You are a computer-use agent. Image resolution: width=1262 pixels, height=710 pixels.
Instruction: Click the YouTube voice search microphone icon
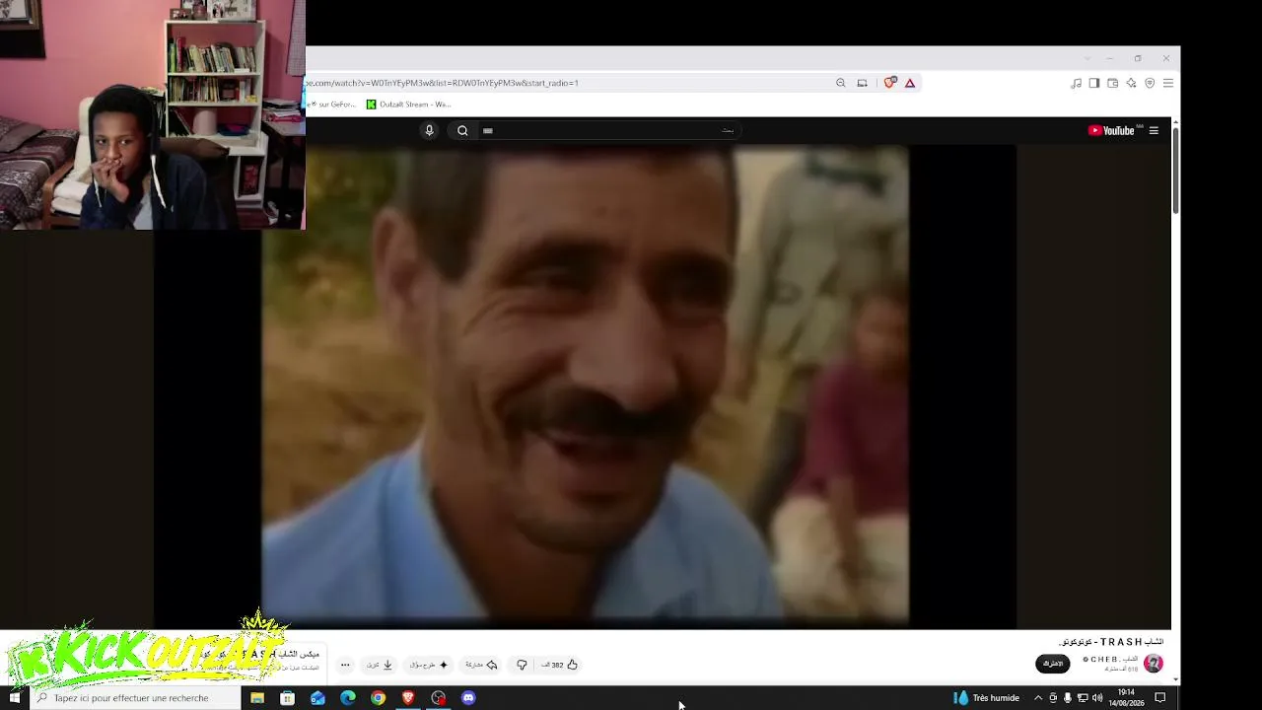pyautogui.click(x=429, y=130)
